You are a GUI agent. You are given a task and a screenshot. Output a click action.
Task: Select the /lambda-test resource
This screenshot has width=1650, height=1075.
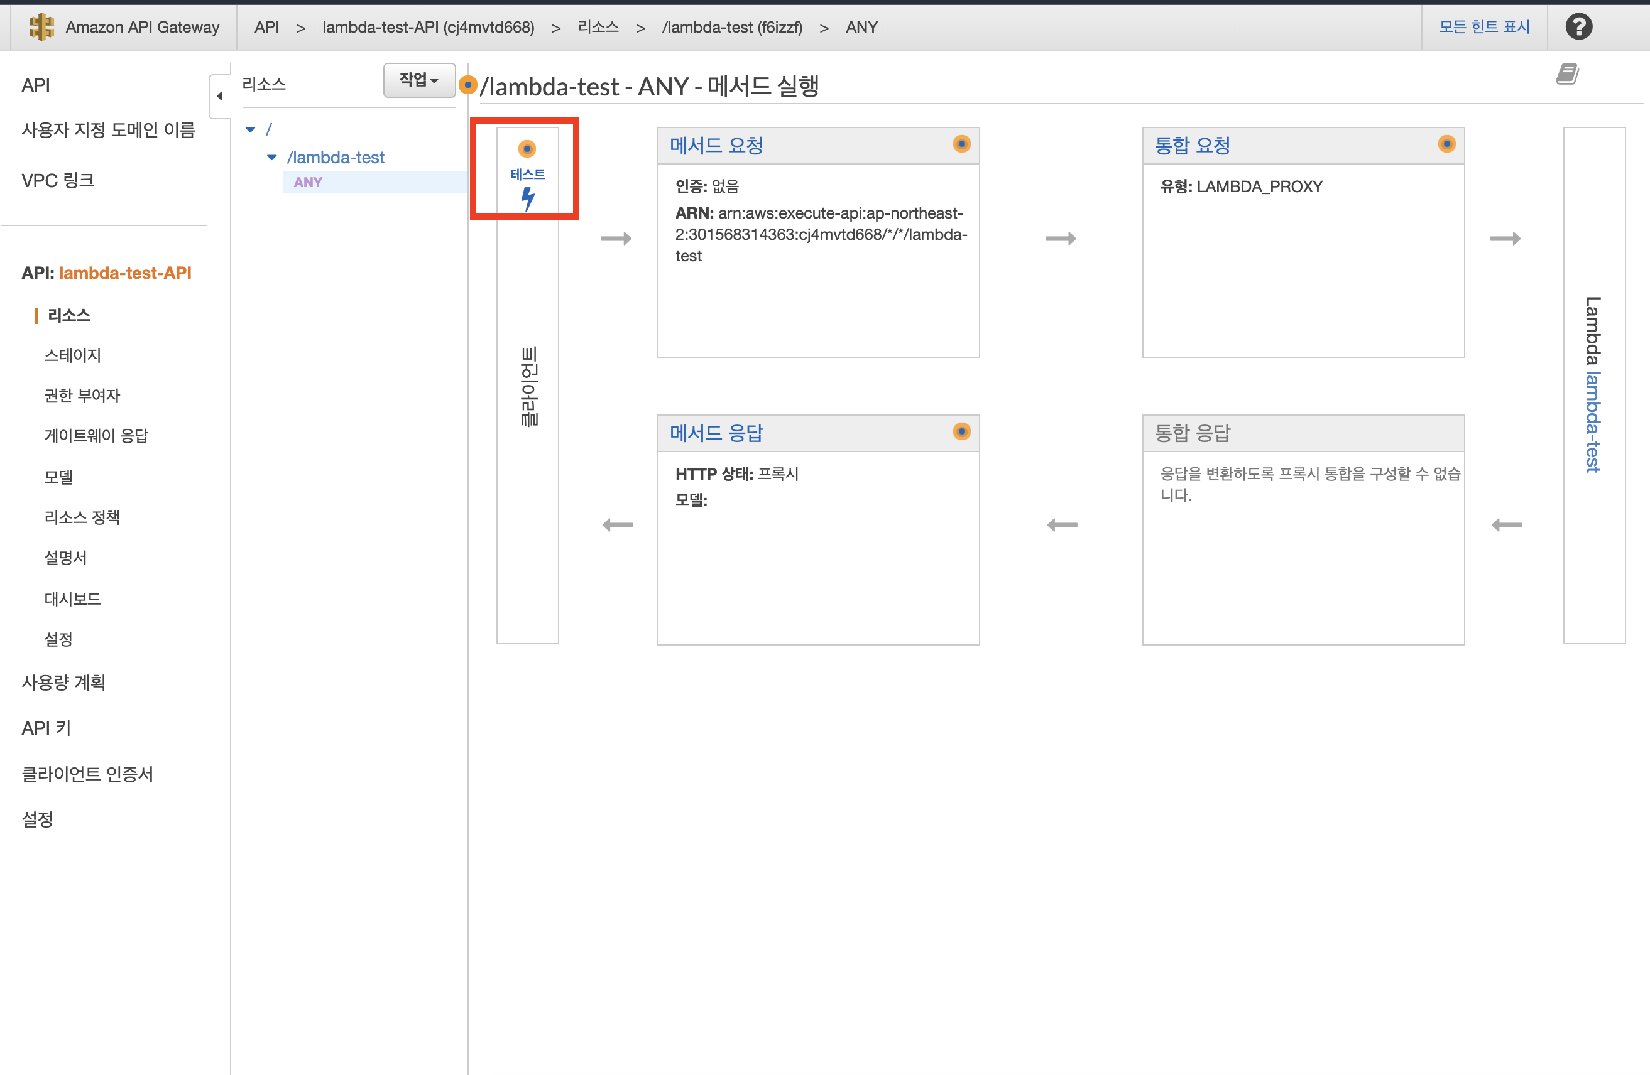coord(336,157)
